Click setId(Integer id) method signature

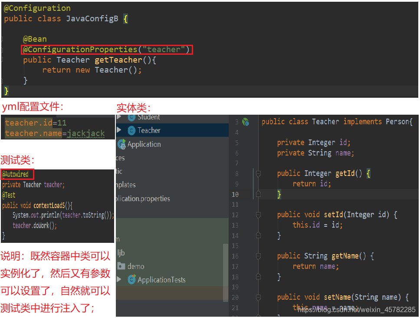(x=333, y=215)
